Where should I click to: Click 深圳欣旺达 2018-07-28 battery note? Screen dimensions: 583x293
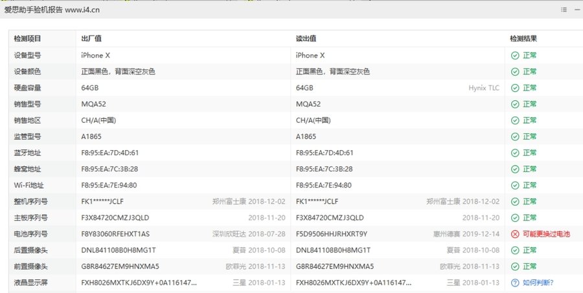tap(249, 234)
